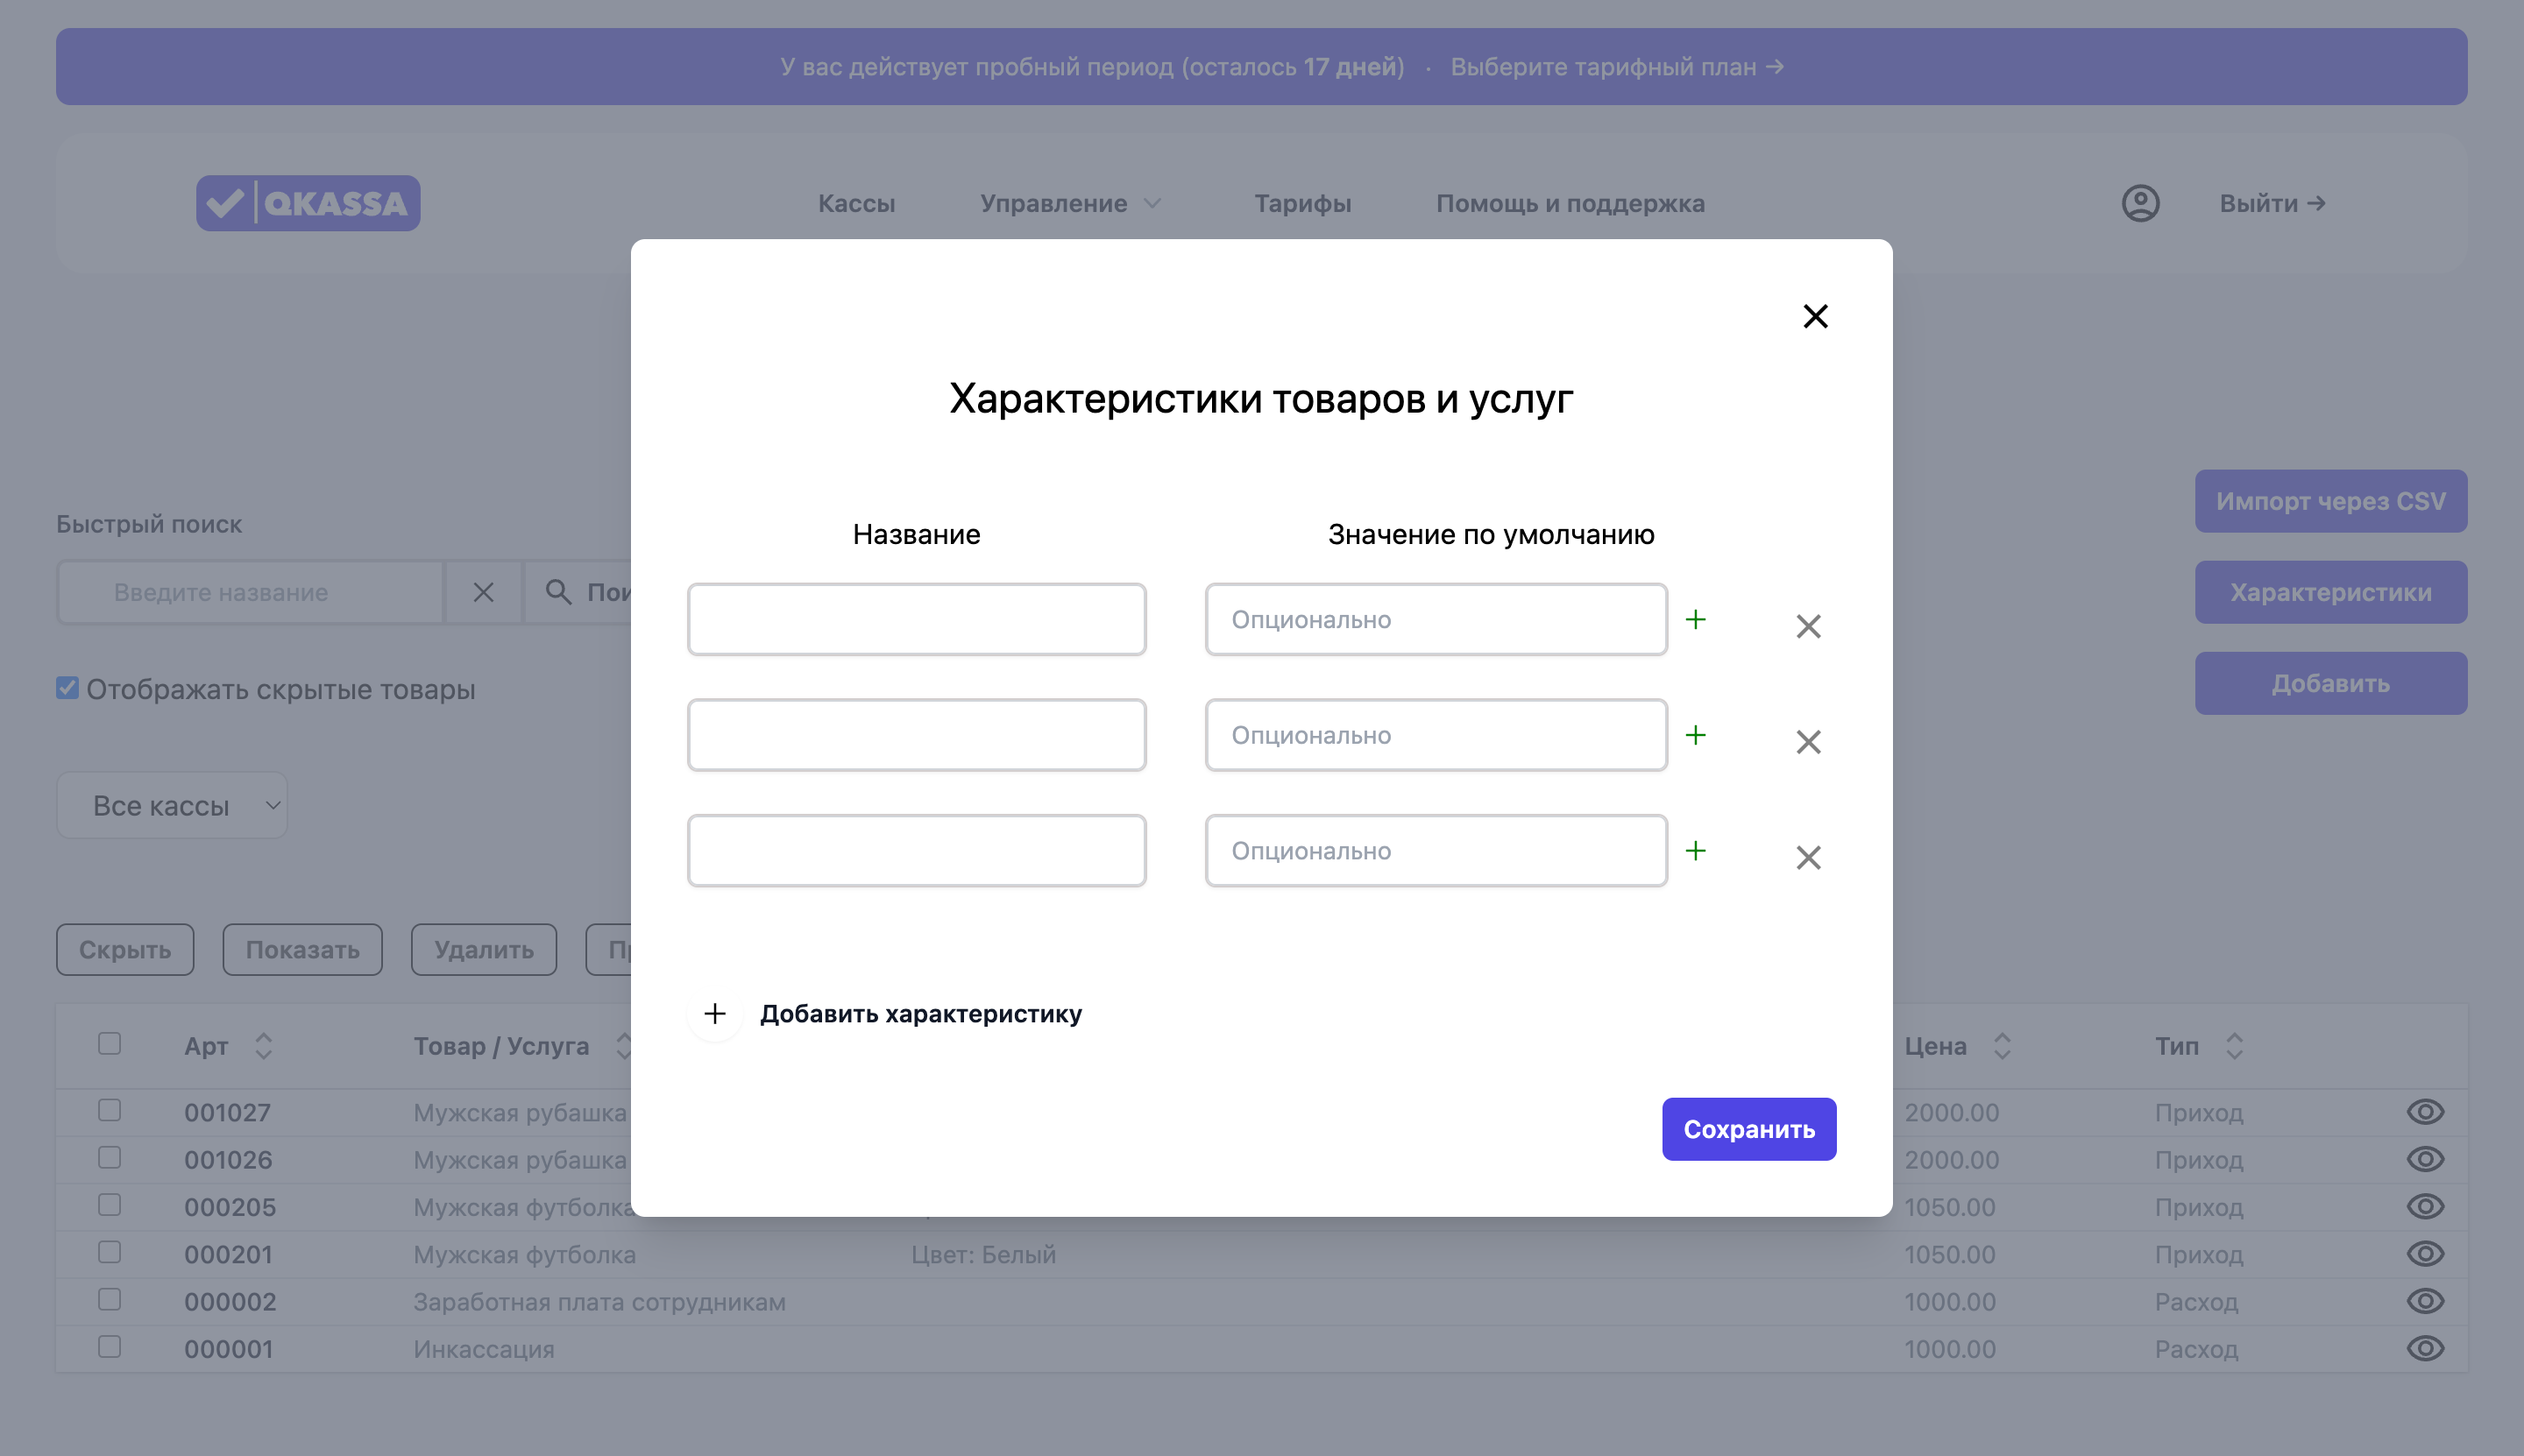This screenshot has width=2524, height=1456.
Task: Sort table by Цена column
Action: [2000, 1046]
